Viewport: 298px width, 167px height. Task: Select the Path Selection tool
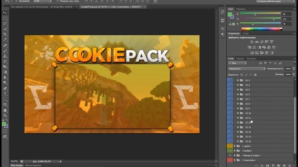click(5, 99)
